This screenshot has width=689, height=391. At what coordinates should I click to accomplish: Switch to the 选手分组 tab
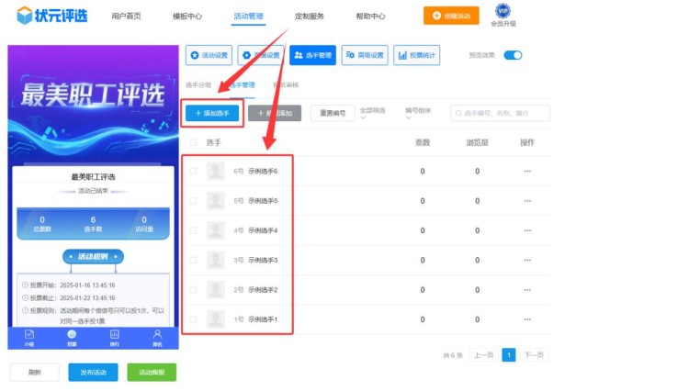[198, 84]
